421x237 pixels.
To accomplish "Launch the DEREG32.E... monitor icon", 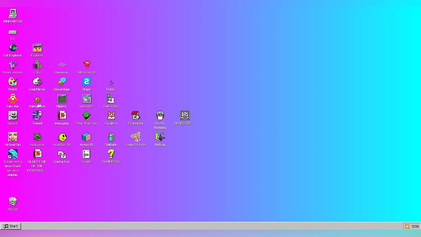I will pos(185,116).
